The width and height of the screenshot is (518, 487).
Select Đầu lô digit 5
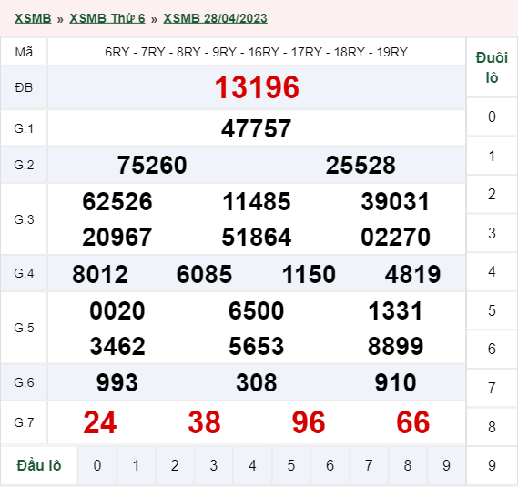coord(291,465)
